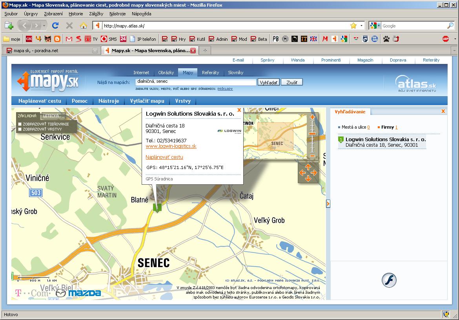Open the Záložky menu
Screen dimensions: 459x320
(96, 13)
